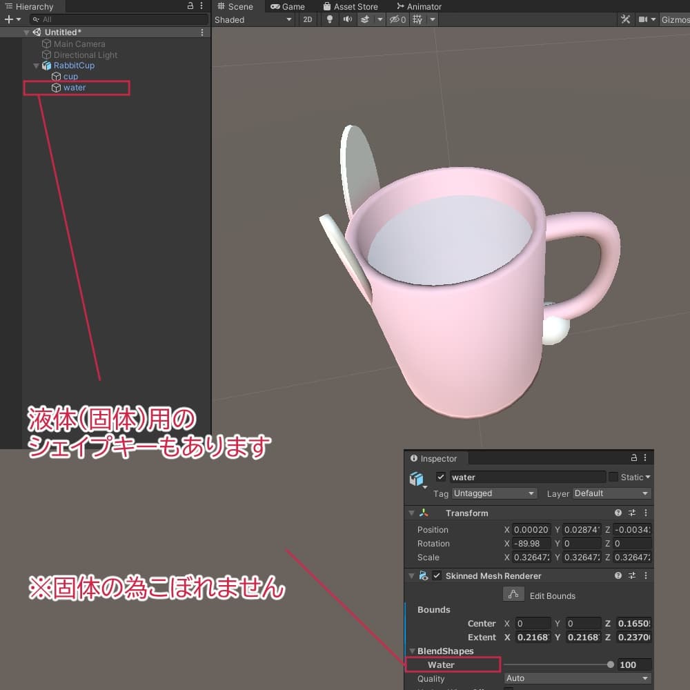The image size is (690, 690).
Task: Click the grid visibility icon in Scene toolbar
Action: (x=417, y=19)
